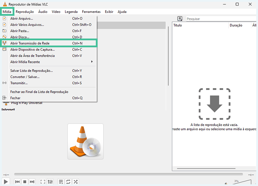
Task: Open the Ajuda menu
Action: (122, 12)
